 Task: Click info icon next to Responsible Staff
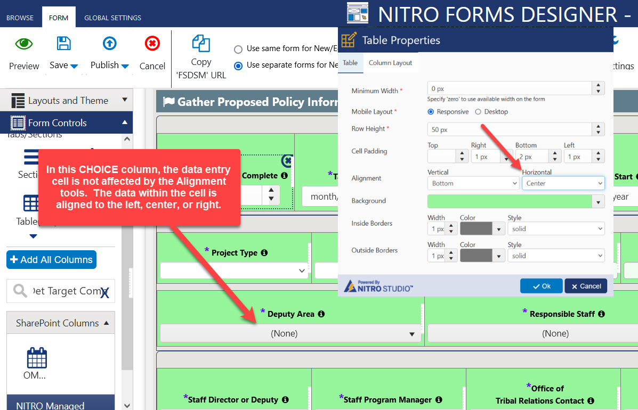(601, 314)
